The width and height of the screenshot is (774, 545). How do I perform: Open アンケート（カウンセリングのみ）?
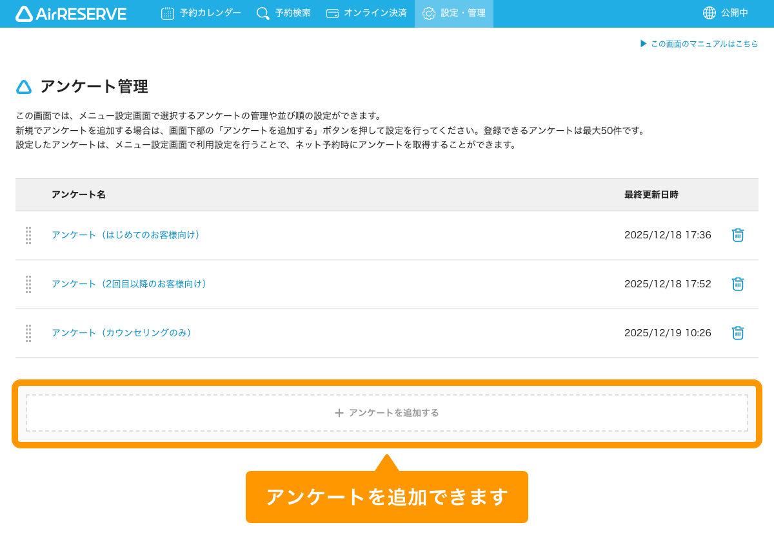[121, 333]
